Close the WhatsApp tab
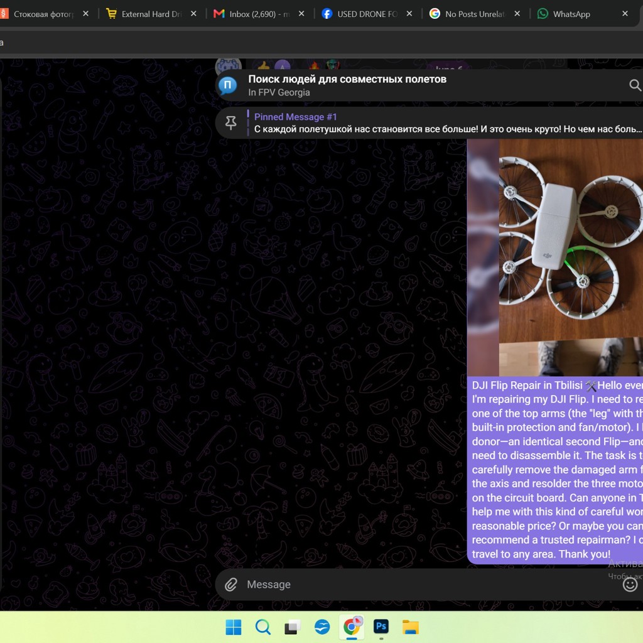Viewport: 643px width, 643px height. coord(625,14)
